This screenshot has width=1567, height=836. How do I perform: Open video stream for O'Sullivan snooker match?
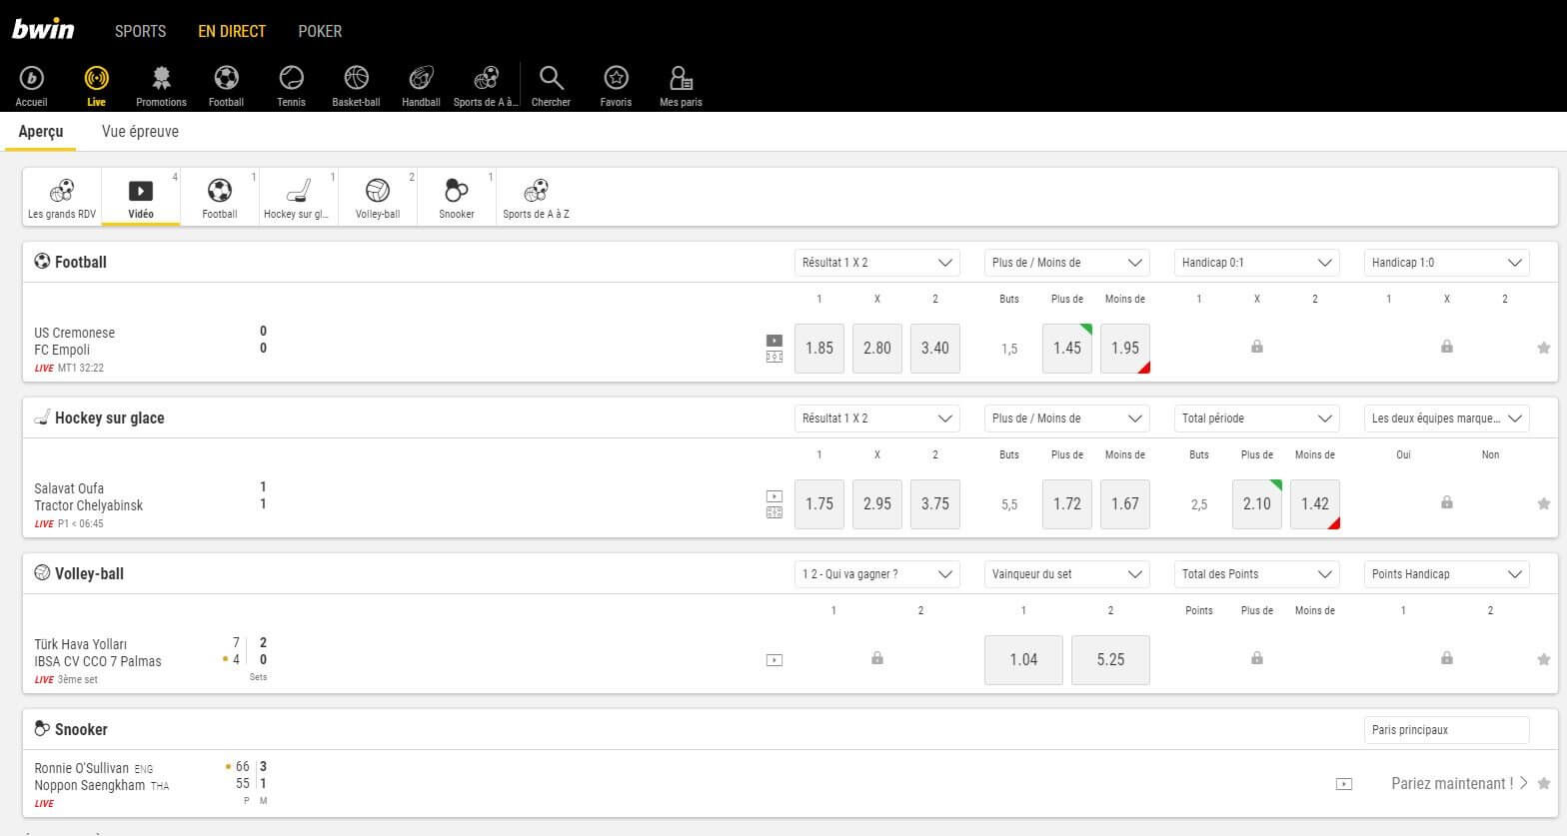(x=1344, y=784)
